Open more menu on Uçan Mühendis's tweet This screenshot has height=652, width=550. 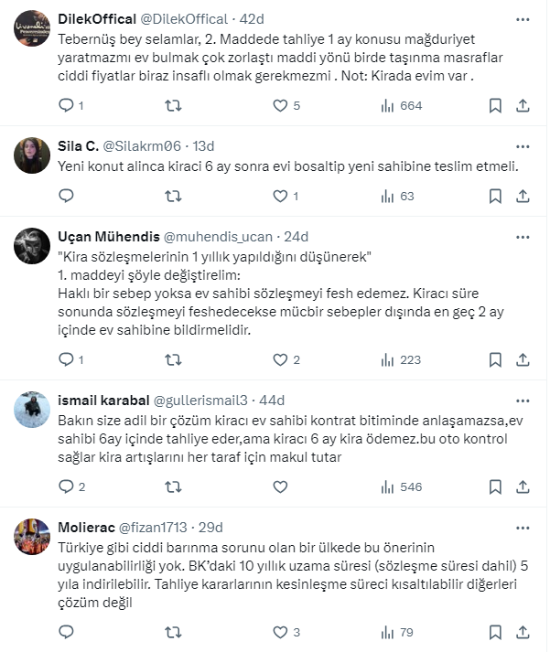(x=524, y=235)
